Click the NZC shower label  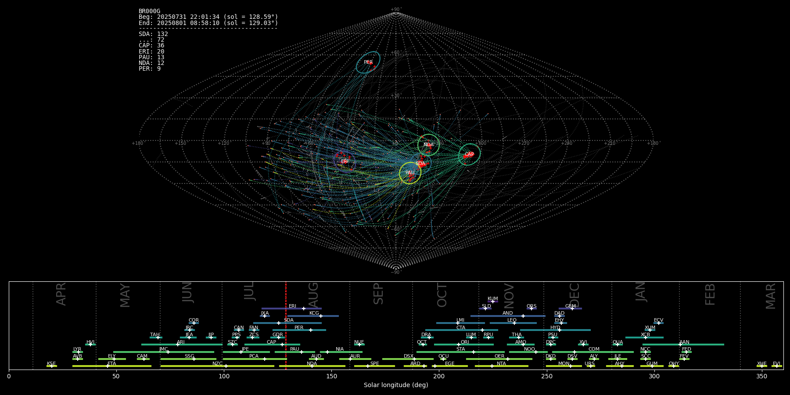217,364
